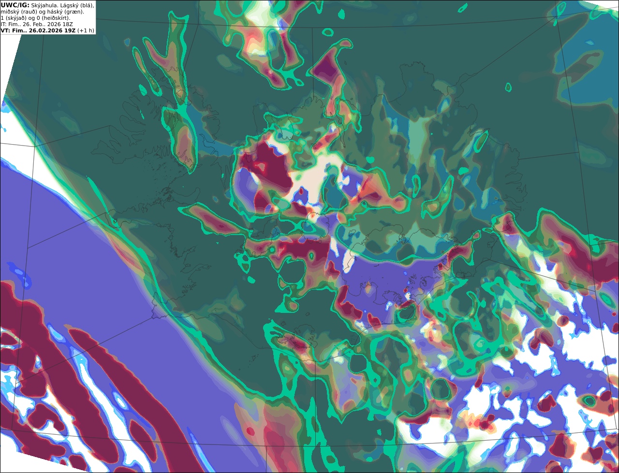619x473 pixels.
Task: Click the text "0 (heiðskírt)."
Action: (x=54, y=18)
